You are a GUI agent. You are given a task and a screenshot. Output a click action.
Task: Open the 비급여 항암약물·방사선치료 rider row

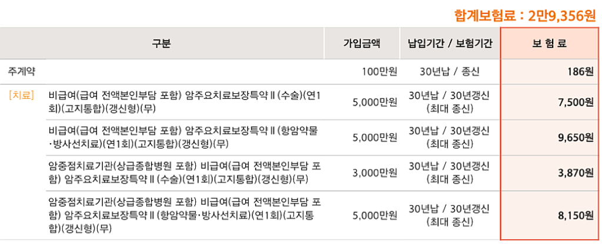coord(183,138)
